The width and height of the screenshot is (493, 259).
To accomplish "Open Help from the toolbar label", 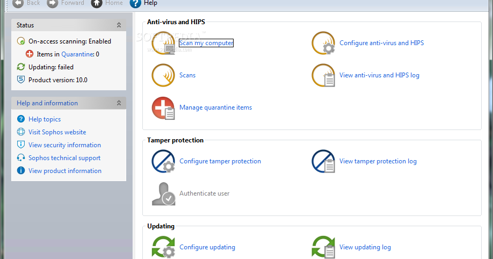I will pyautogui.click(x=150, y=3).
